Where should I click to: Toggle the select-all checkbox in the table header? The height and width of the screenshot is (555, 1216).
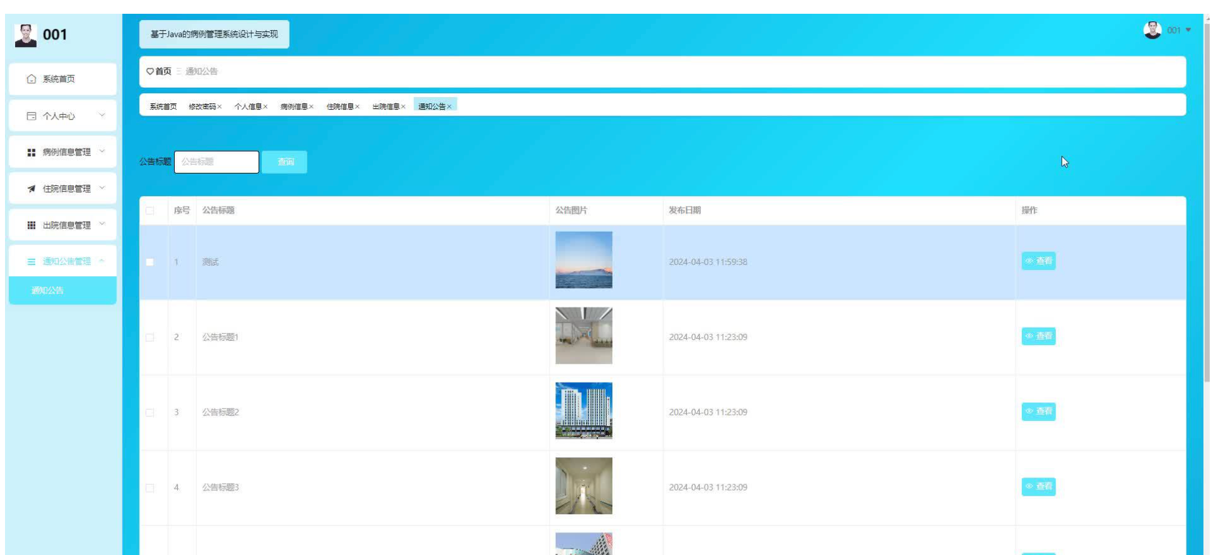coord(150,210)
